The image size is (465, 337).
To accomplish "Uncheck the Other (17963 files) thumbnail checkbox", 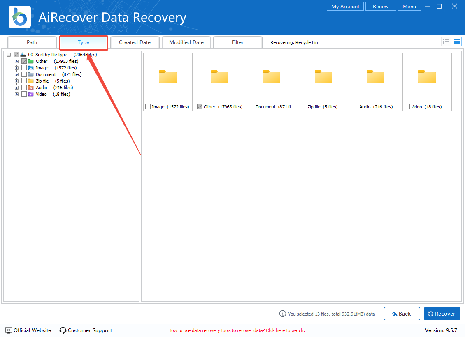I will coord(200,107).
